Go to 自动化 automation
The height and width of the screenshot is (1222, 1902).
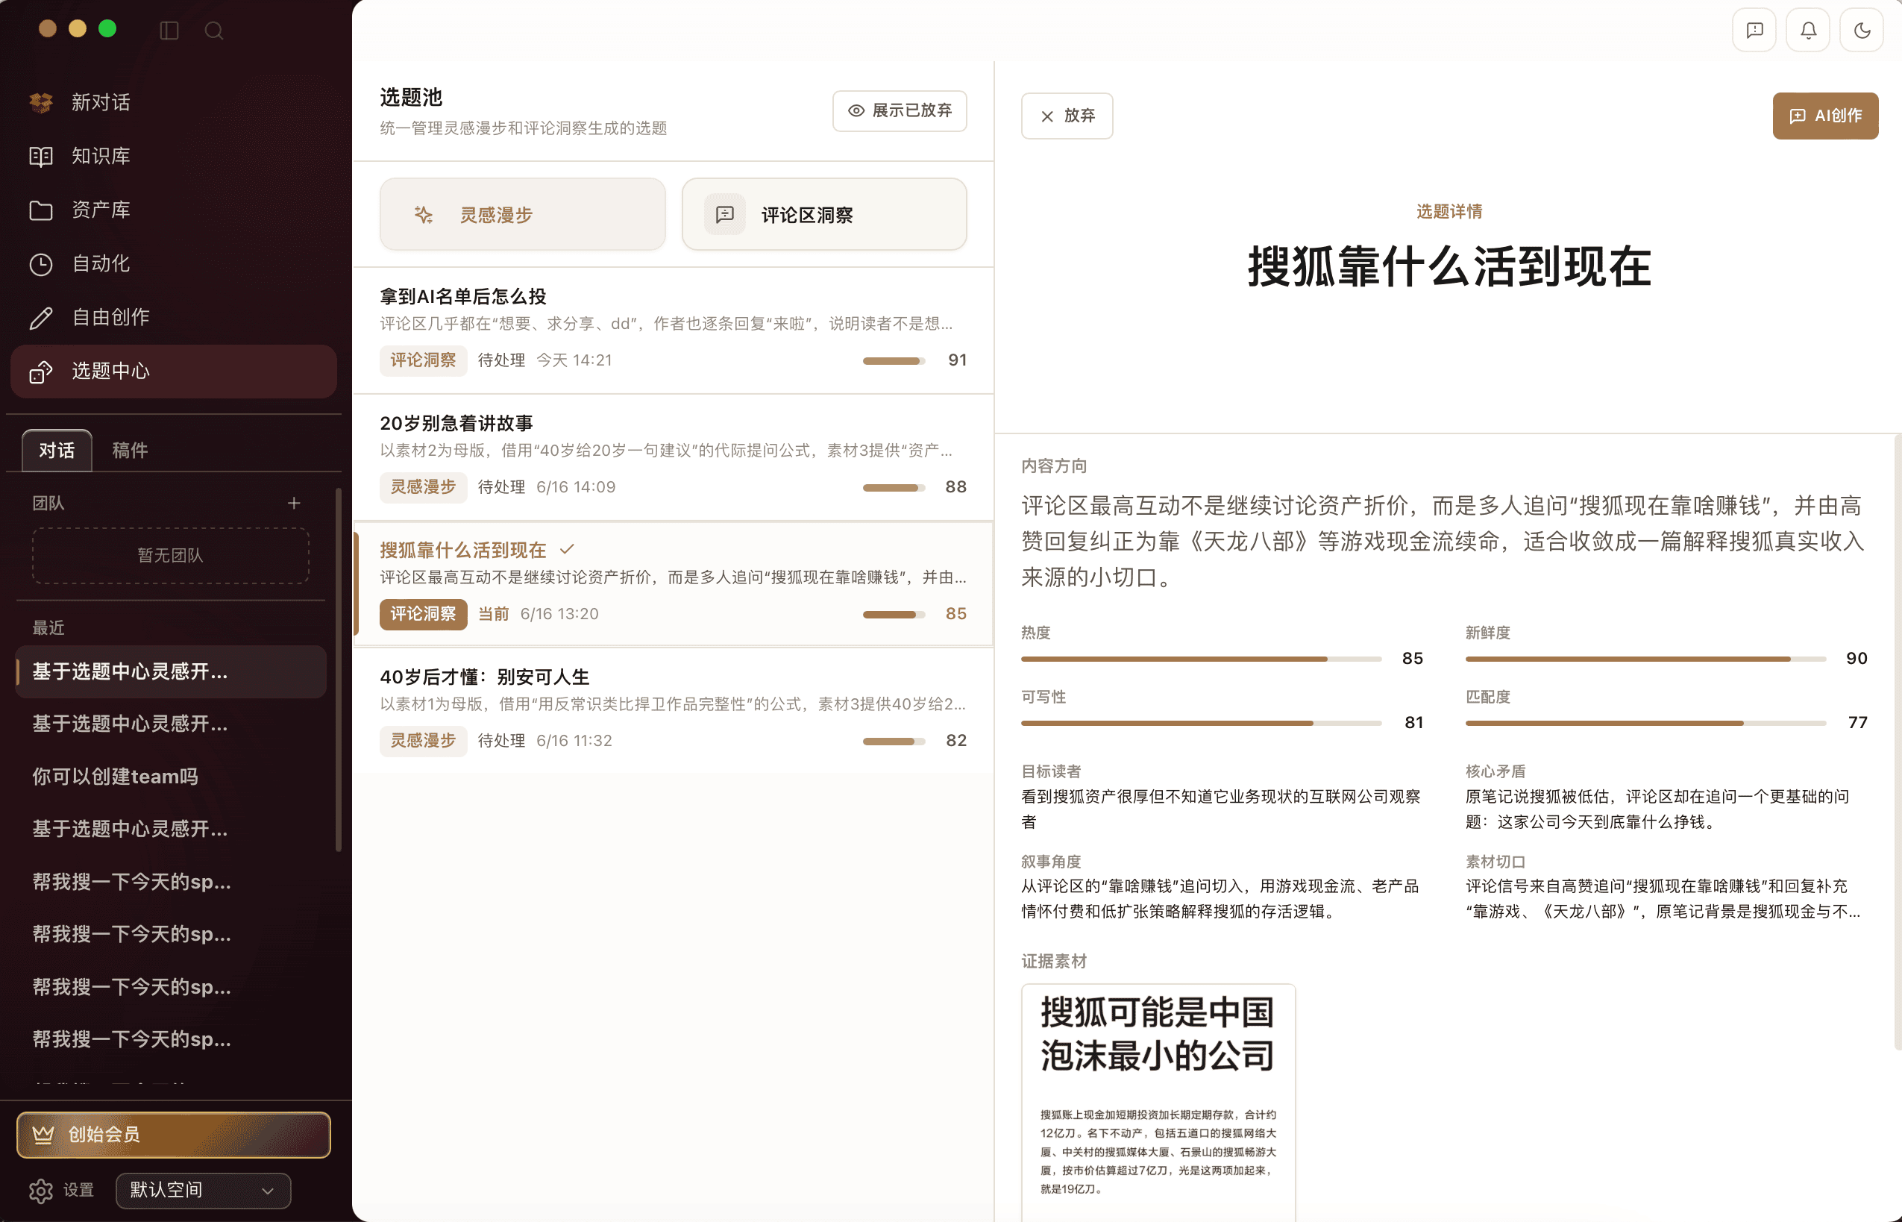pos(174,263)
